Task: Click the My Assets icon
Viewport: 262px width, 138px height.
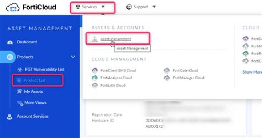Action: click(20, 92)
